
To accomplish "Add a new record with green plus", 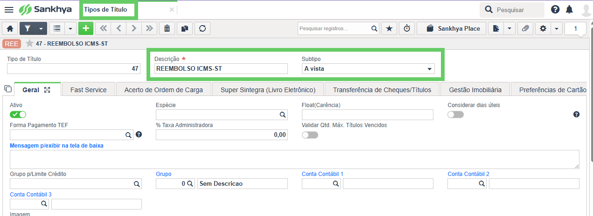I will tap(85, 28).
